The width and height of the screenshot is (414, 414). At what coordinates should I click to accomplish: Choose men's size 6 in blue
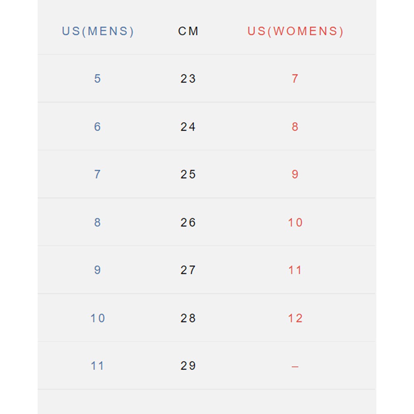coord(97,127)
